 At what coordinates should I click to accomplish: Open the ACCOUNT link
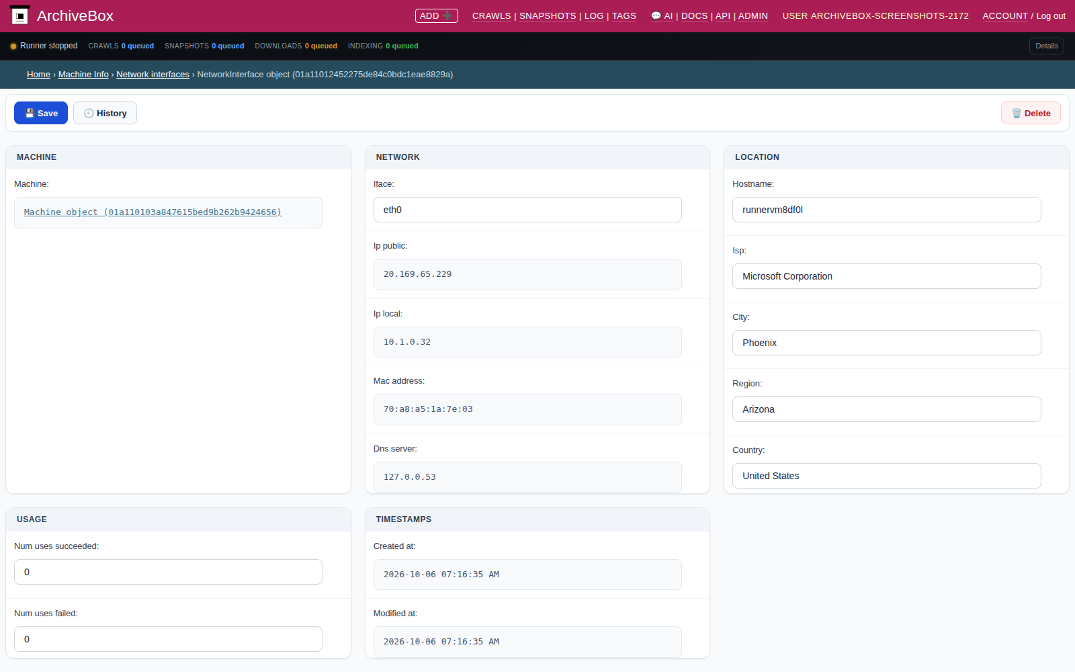(1005, 15)
